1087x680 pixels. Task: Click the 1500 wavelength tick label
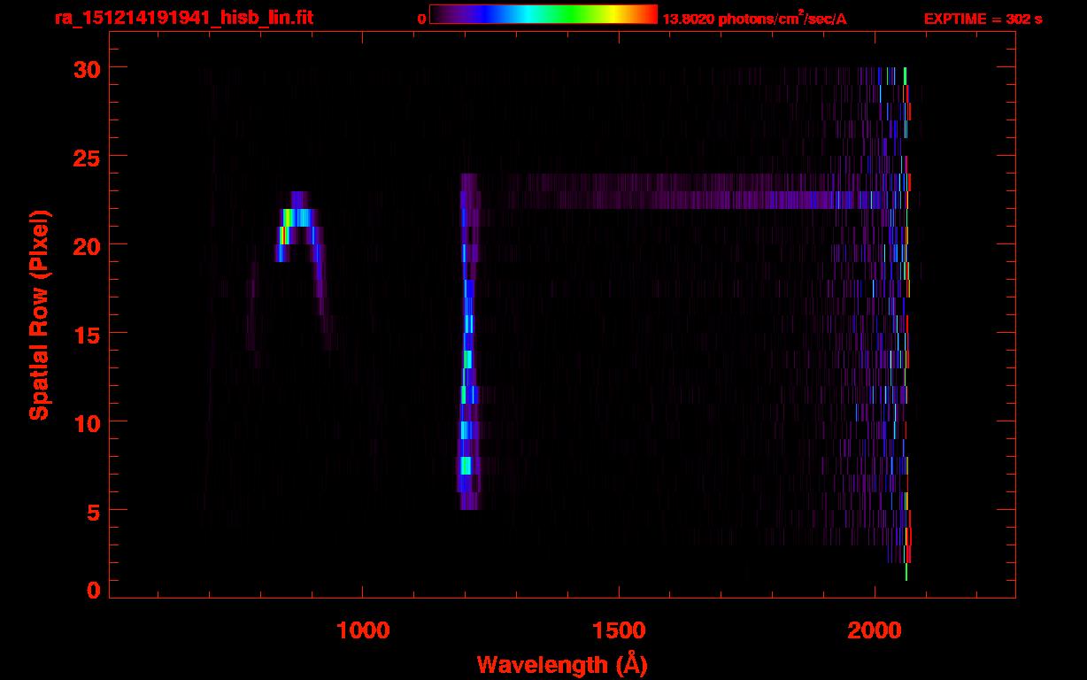pyautogui.click(x=618, y=630)
